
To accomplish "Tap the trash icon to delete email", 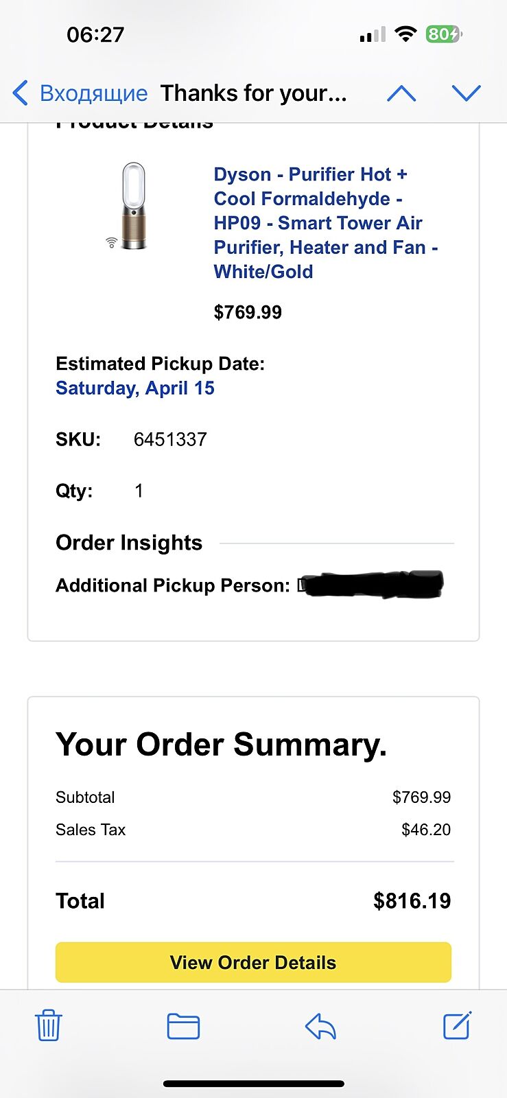I will (x=48, y=1026).
